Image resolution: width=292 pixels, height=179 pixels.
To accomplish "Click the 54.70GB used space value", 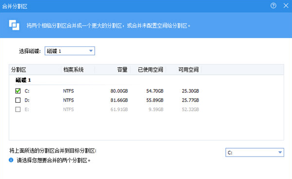I will pos(155,91).
